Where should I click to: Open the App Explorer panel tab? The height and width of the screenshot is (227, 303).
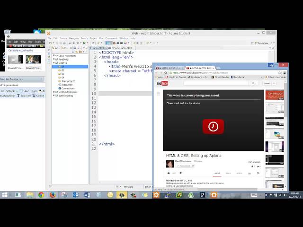[56, 48]
